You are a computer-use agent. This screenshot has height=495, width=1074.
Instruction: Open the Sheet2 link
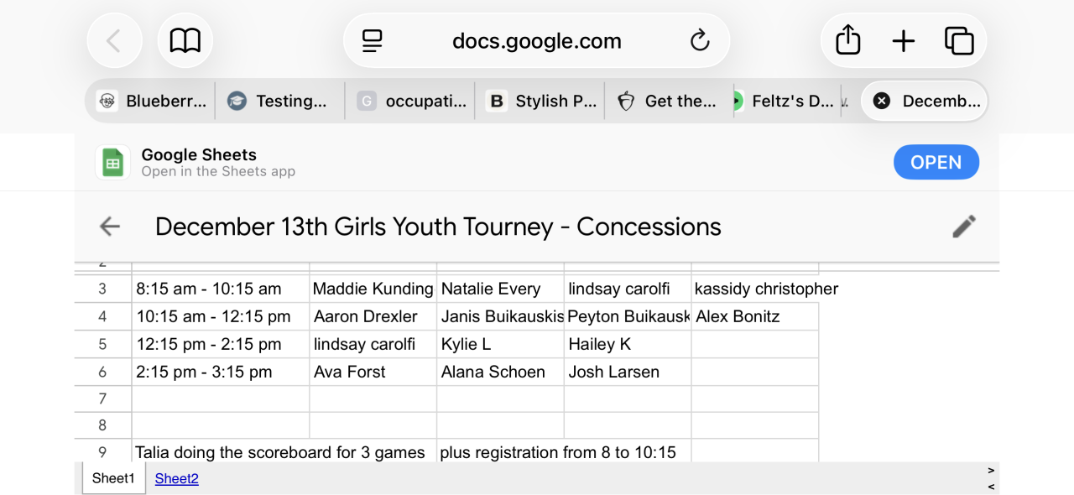tap(177, 479)
